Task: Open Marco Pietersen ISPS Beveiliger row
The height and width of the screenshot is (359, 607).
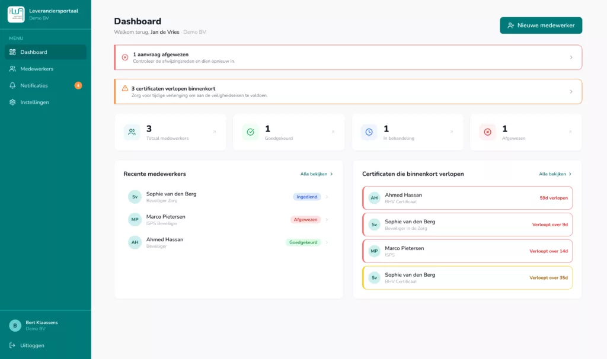Action: tap(228, 220)
